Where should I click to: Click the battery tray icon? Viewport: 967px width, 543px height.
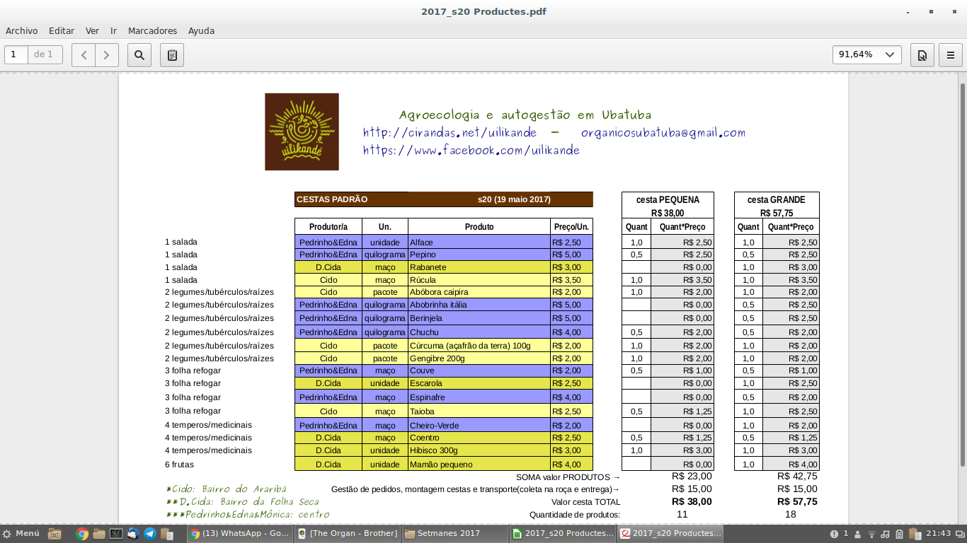point(899,534)
